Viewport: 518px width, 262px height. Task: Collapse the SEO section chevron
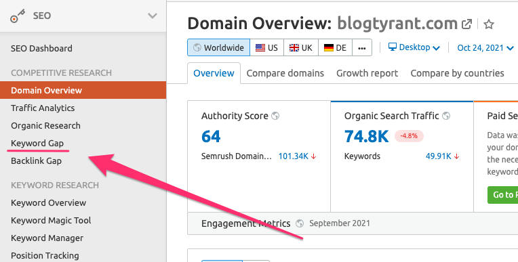[153, 16]
